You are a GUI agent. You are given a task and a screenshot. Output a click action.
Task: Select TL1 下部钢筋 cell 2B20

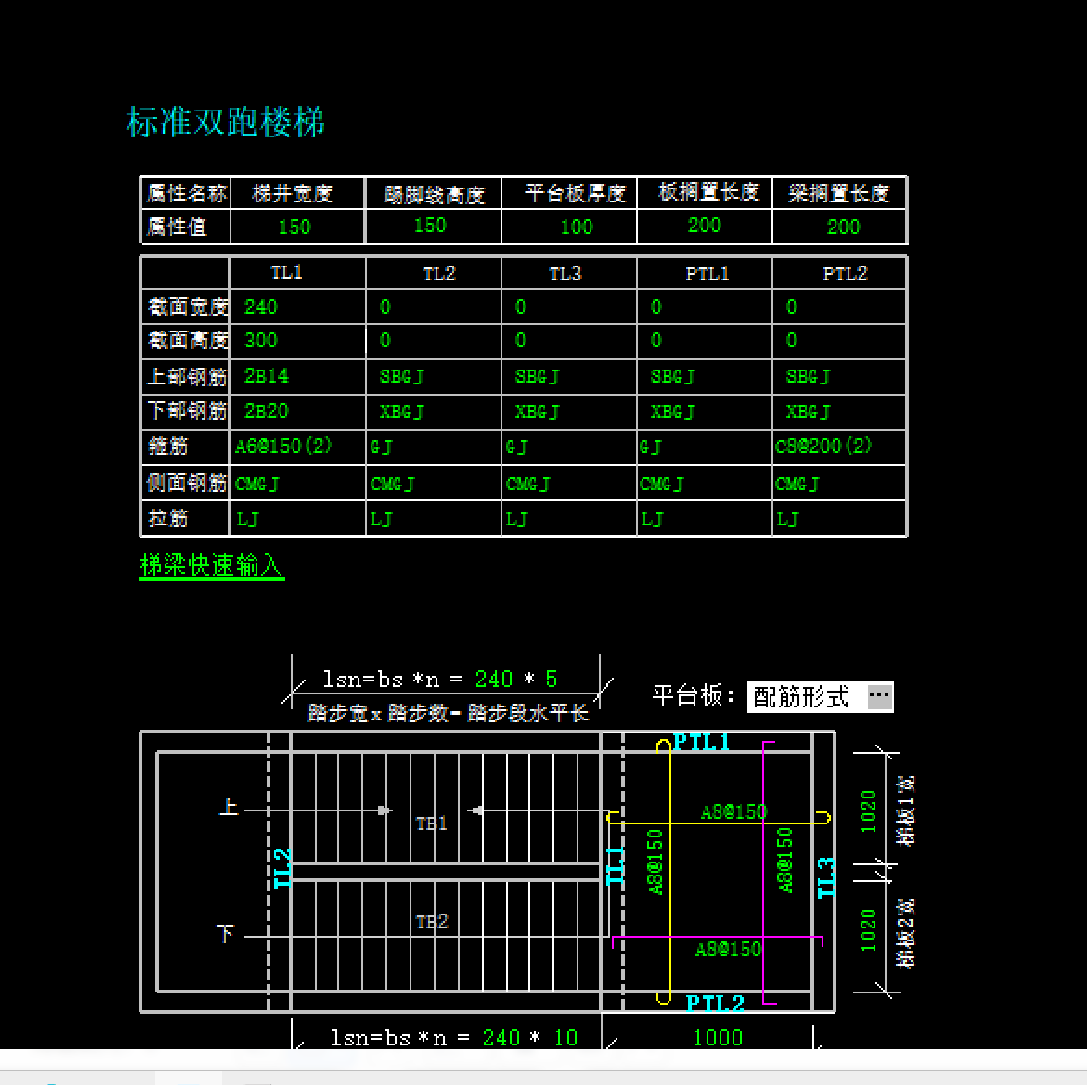click(x=266, y=411)
